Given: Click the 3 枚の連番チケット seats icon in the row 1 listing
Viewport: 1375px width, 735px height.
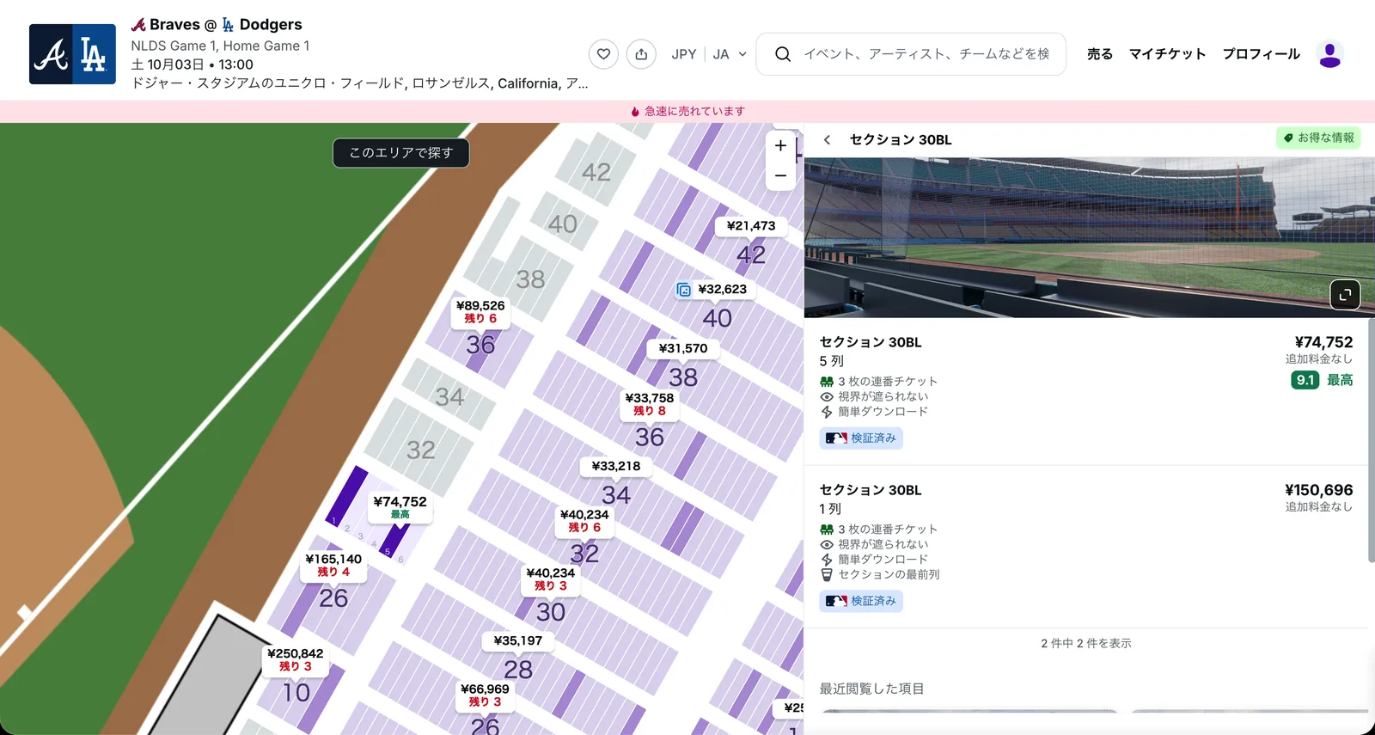Looking at the screenshot, I should (x=827, y=530).
